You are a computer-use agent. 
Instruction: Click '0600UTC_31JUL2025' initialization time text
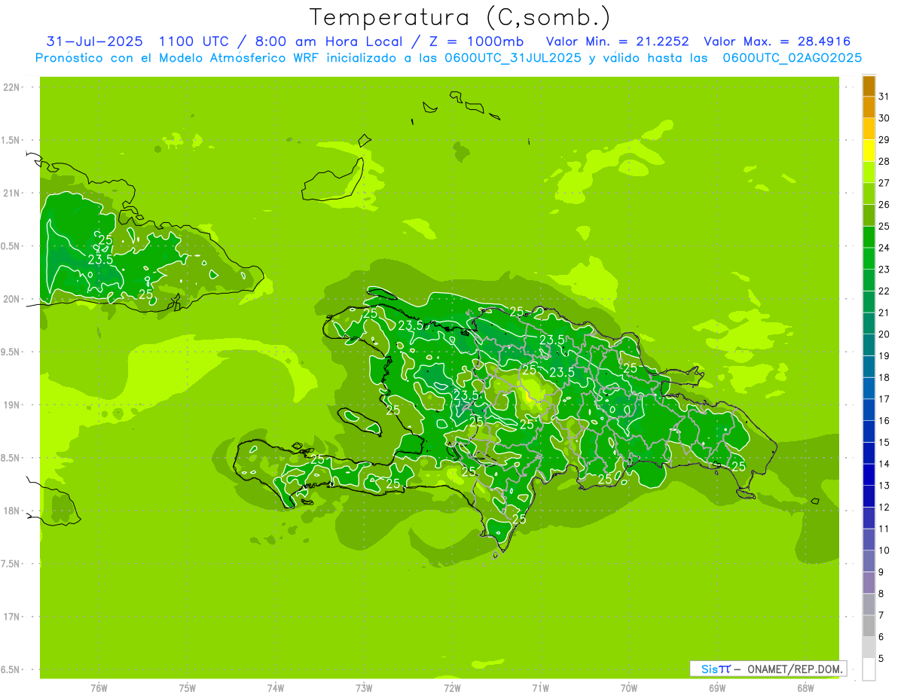pyautogui.click(x=513, y=58)
